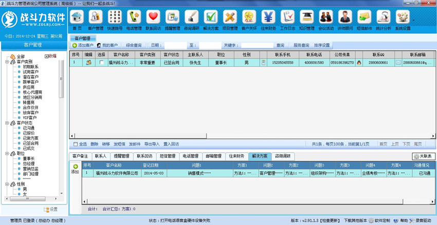Click the 至 end date field

click(x=210, y=45)
